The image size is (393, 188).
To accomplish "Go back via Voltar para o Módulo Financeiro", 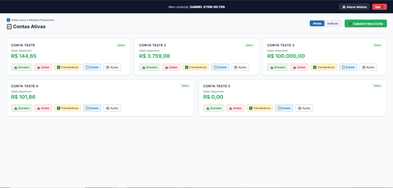I will [31, 20].
